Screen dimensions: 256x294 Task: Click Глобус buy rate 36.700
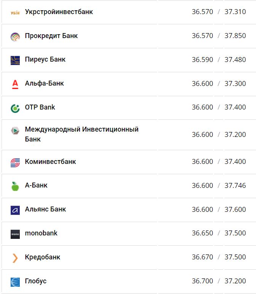pos(202,281)
